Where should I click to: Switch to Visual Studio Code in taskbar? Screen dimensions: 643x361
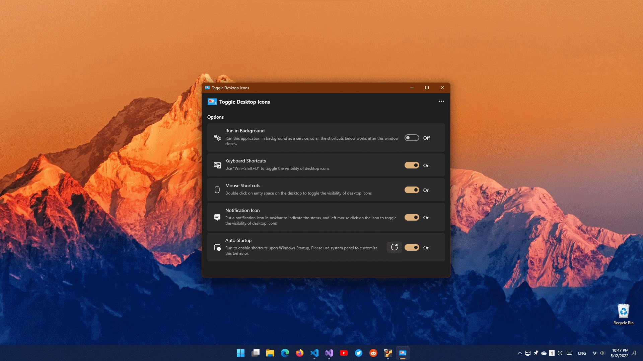[314, 353]
